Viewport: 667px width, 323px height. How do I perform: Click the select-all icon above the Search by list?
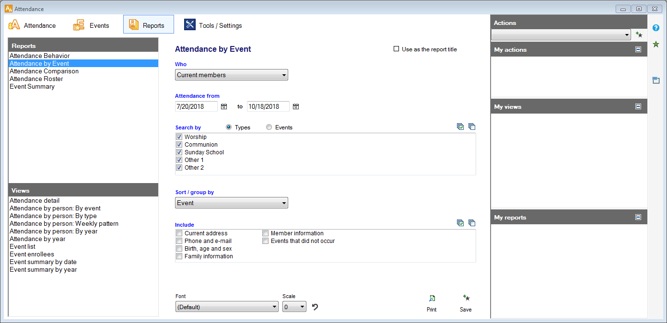(460, 127)
